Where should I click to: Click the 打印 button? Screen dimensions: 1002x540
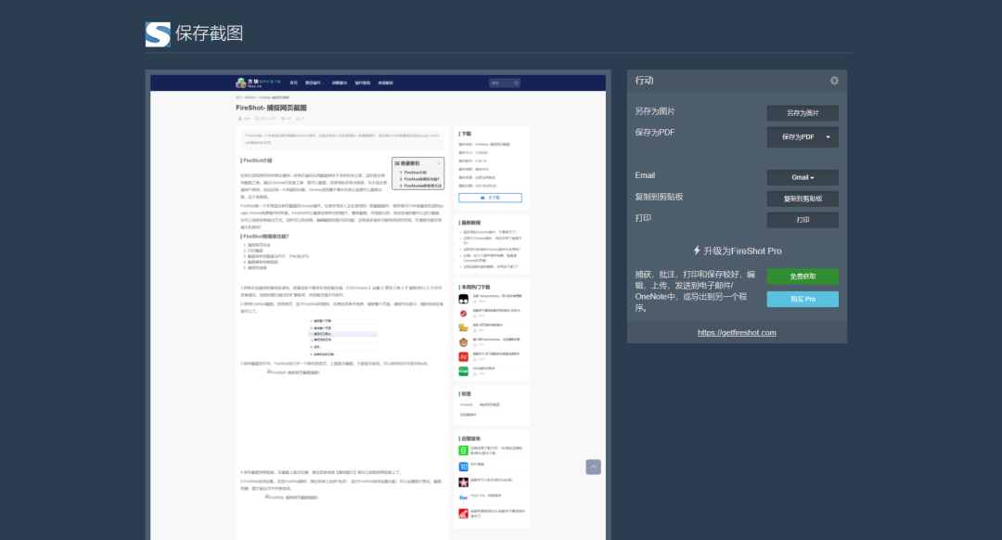point(802,220)
